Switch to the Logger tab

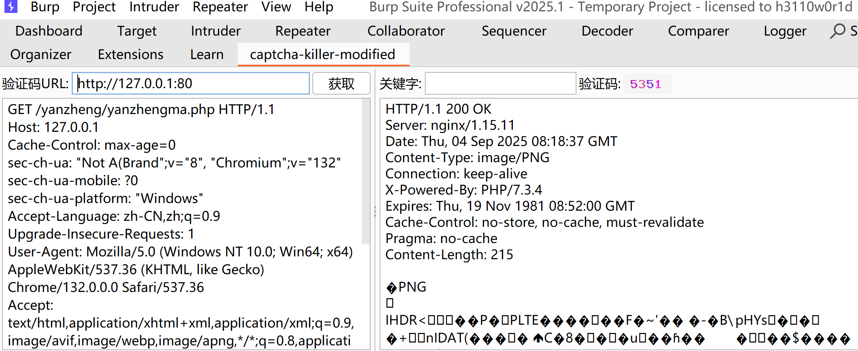(x=785, y=31)
